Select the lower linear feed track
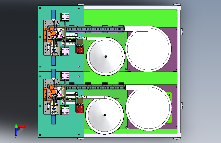Viewport: 221px width, 143px height. tap(95, 88)
